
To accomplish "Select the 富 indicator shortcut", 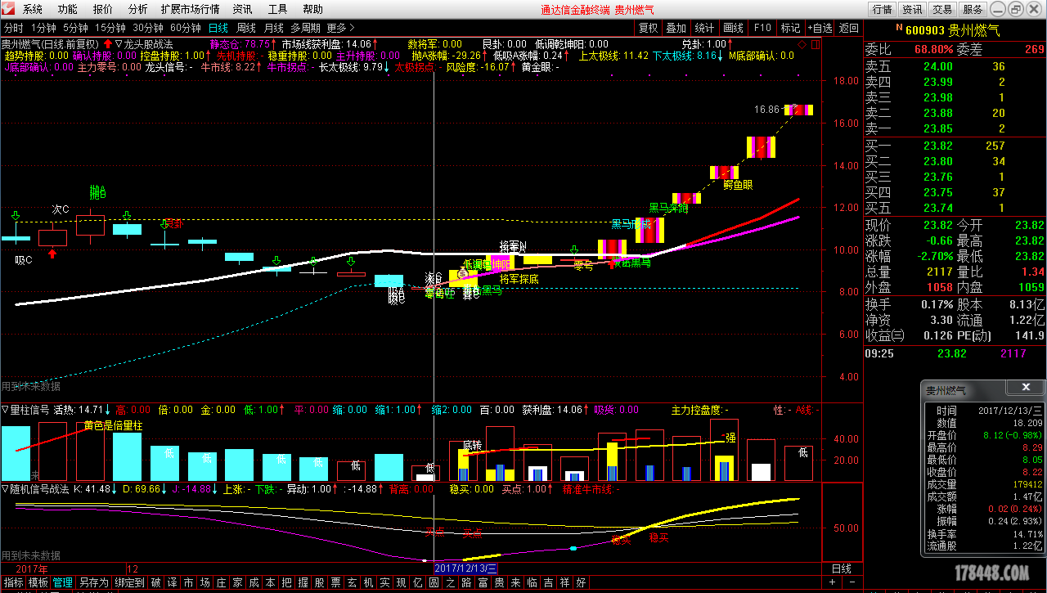I will (483, 583).
